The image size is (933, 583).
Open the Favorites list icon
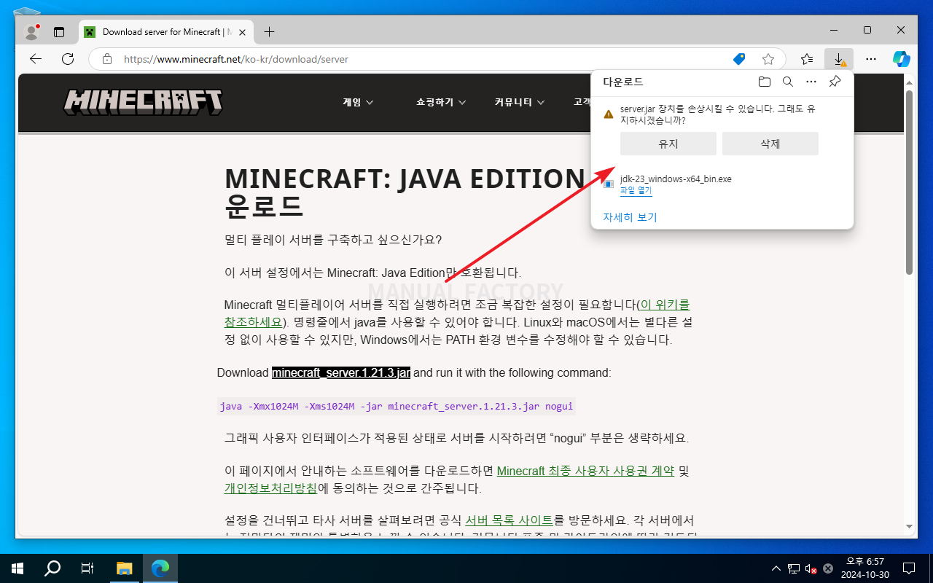point(807,59)
